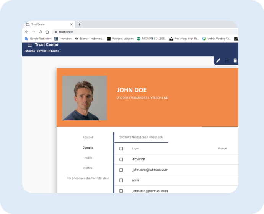Click John Doe's profile photo
Image resolution: width=264 pixels, height=214 pixels.
[x=85, y=98]
